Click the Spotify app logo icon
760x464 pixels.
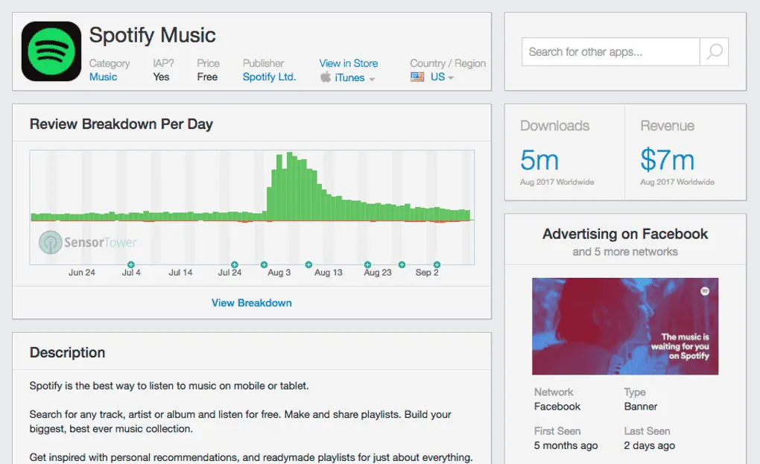(x=51, y=51)
